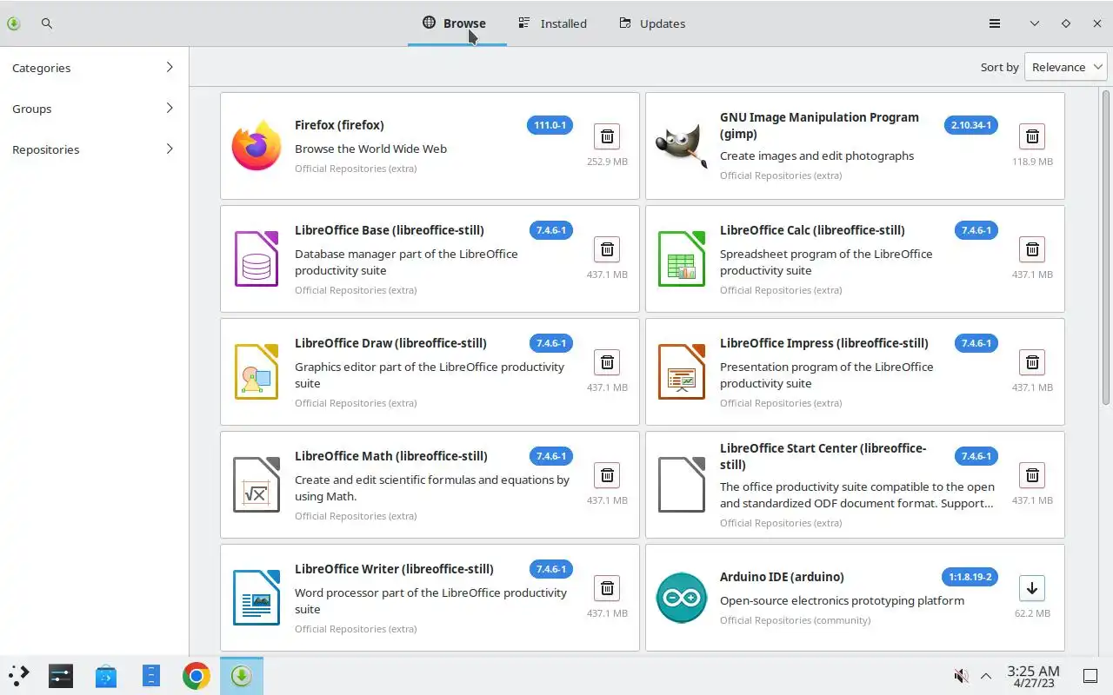Click the Arduino teal infinity logo
Screen dimensions: 1113x695
tap(682, 598)
